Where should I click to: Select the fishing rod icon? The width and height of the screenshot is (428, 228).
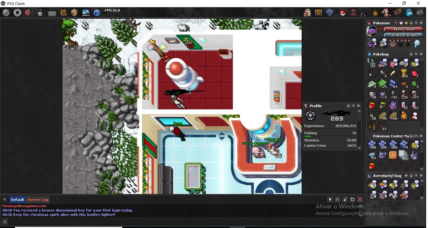pos(364,13)
